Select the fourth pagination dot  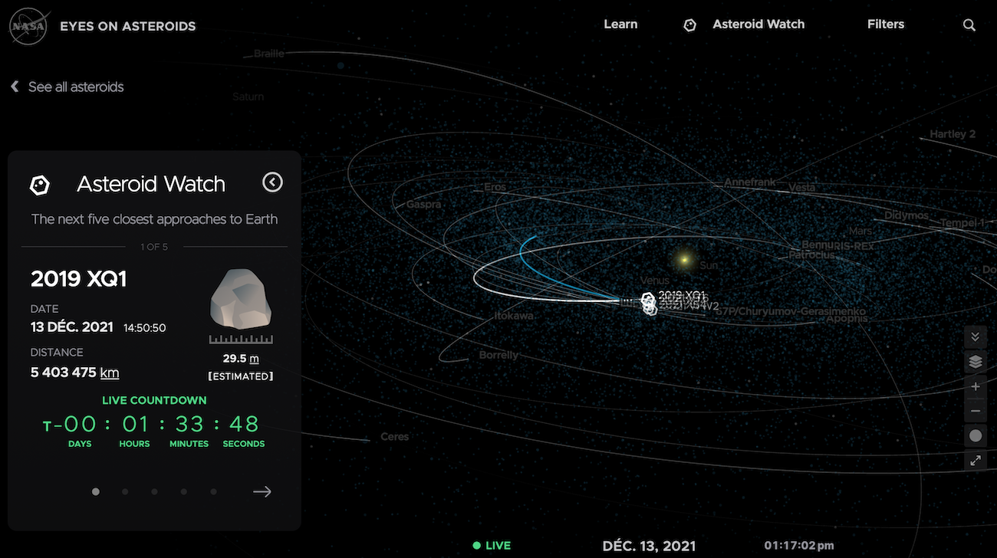coord(184,492)
